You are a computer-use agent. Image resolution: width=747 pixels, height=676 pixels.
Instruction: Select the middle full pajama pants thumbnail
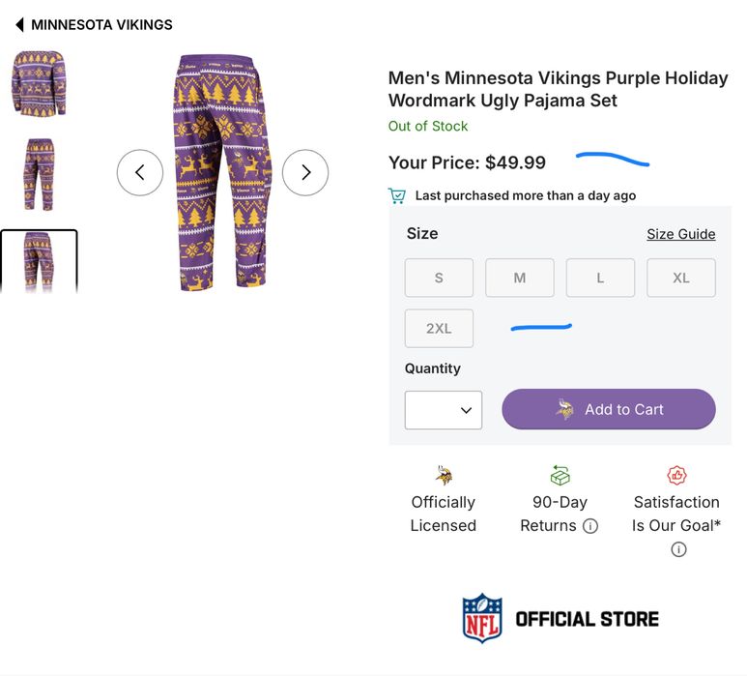pyautogui.click(x=39, y=174)
